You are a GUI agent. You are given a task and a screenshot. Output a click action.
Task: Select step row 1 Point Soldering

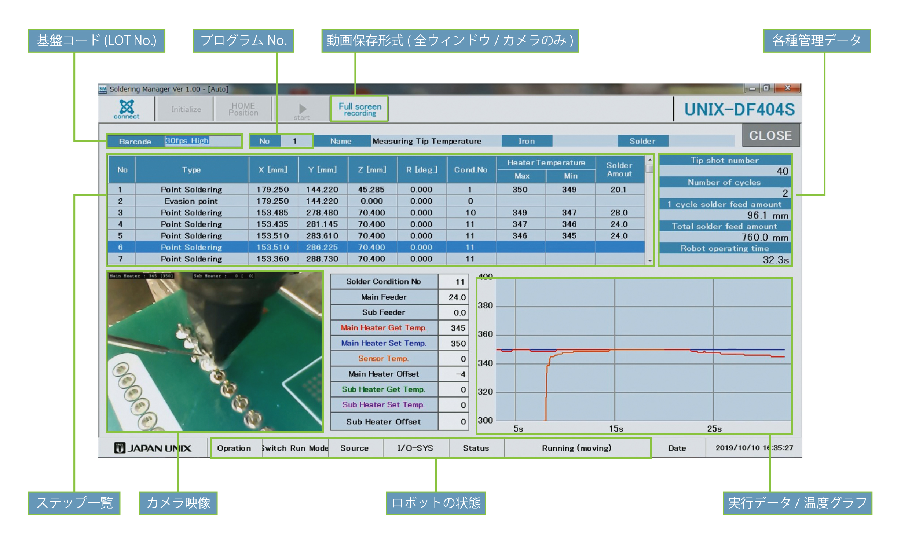pos(376,190)
